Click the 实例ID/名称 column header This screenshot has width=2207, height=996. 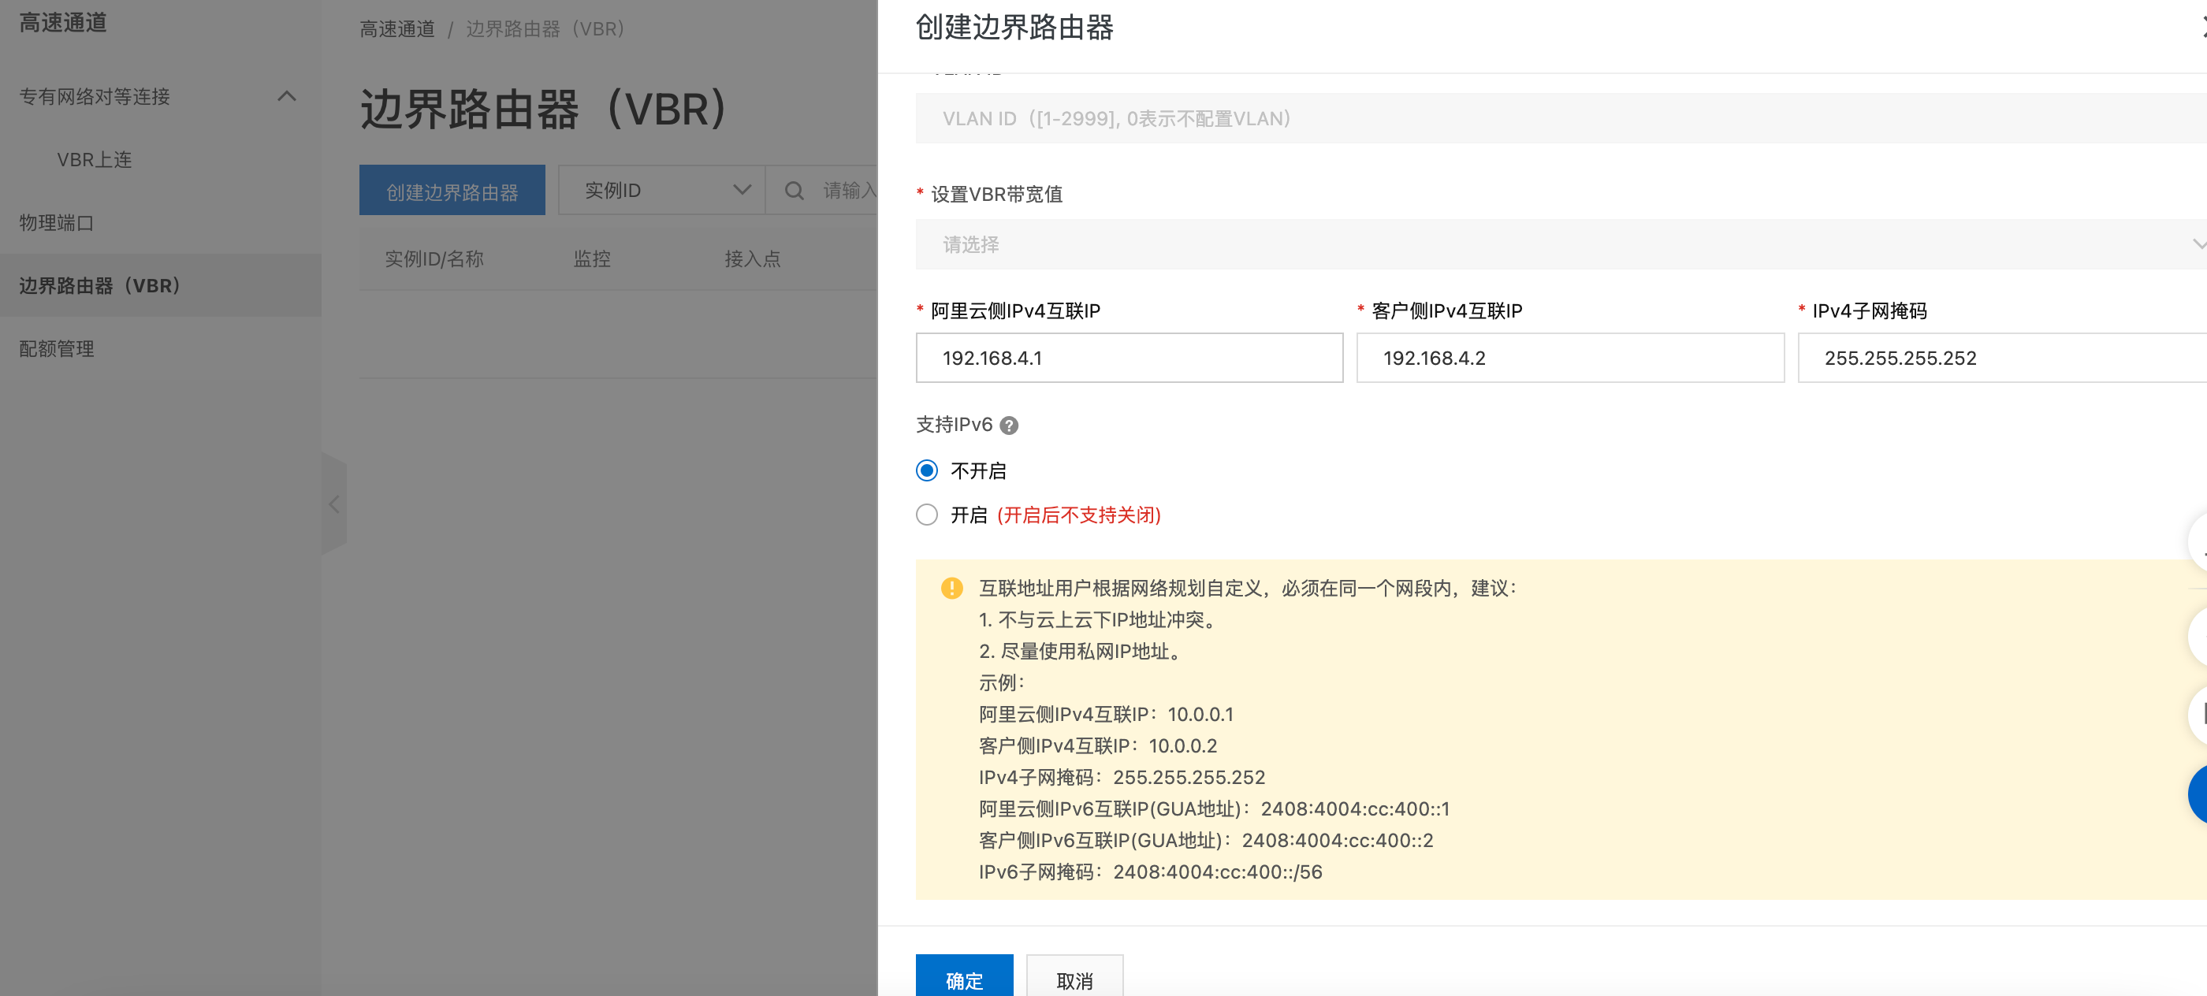tap(434, 258)
